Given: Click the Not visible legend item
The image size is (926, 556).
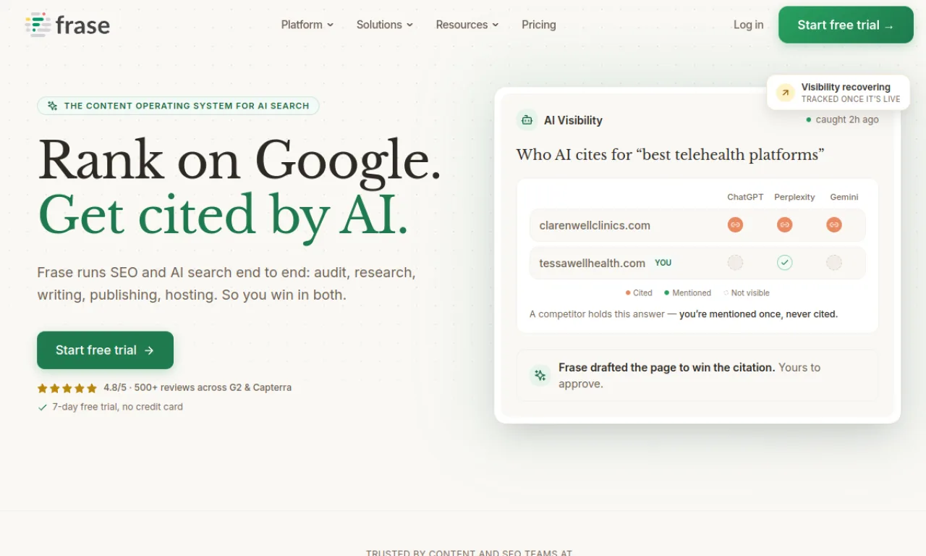Looking at the screenshot, I should click(747, 293).
